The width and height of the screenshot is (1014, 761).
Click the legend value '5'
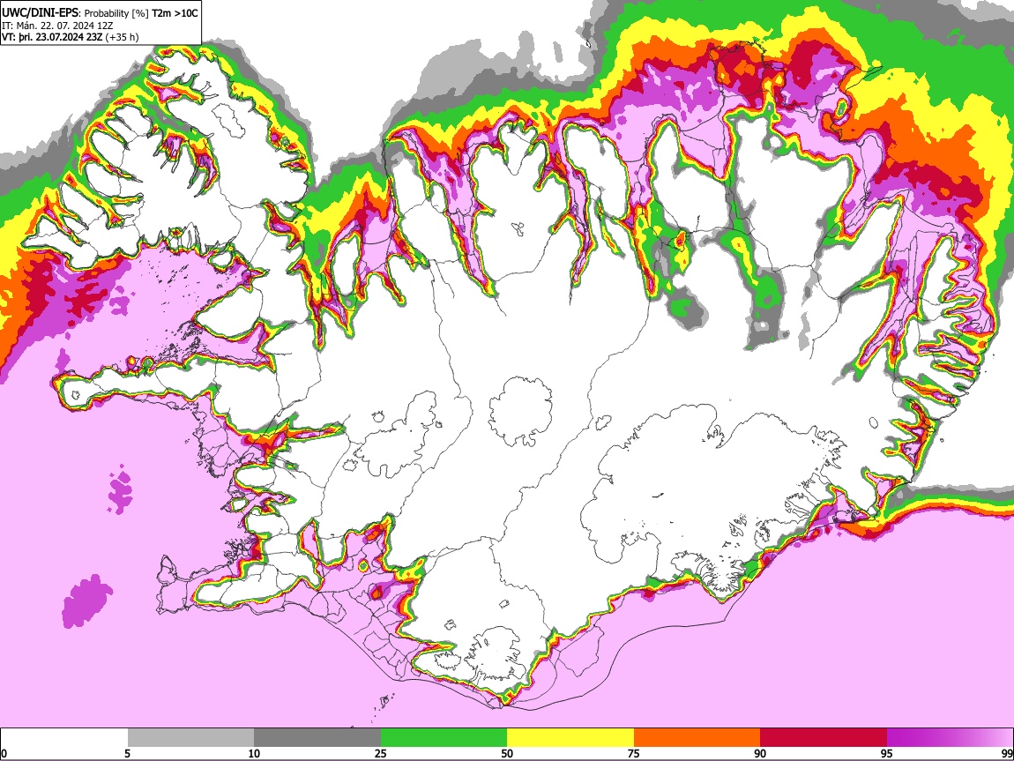[127, 753]
